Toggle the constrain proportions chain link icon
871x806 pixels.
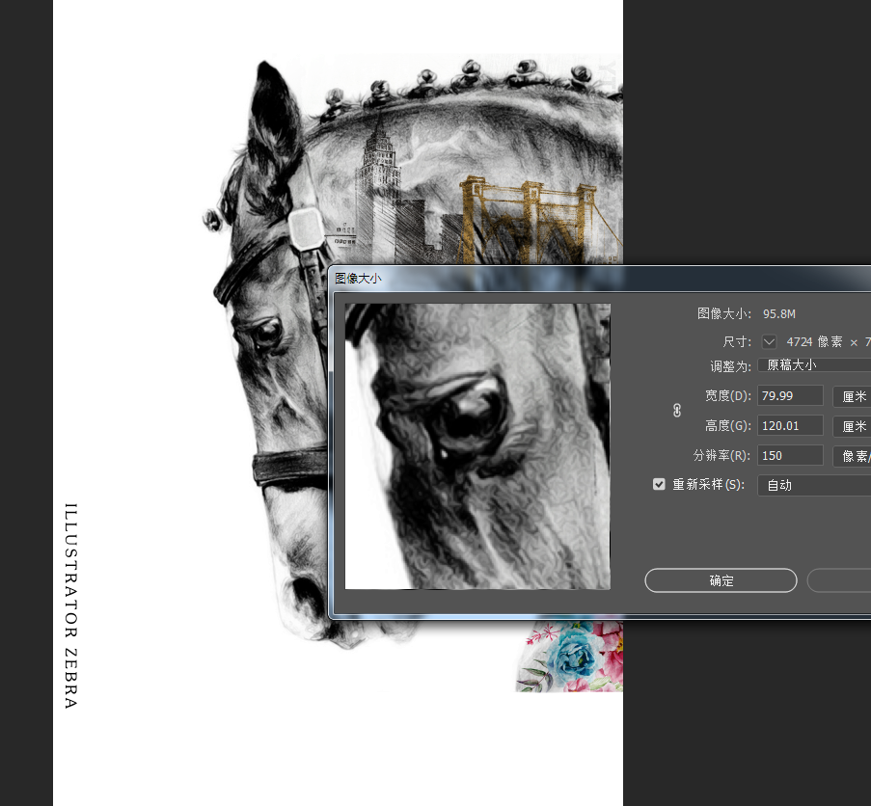676,410
